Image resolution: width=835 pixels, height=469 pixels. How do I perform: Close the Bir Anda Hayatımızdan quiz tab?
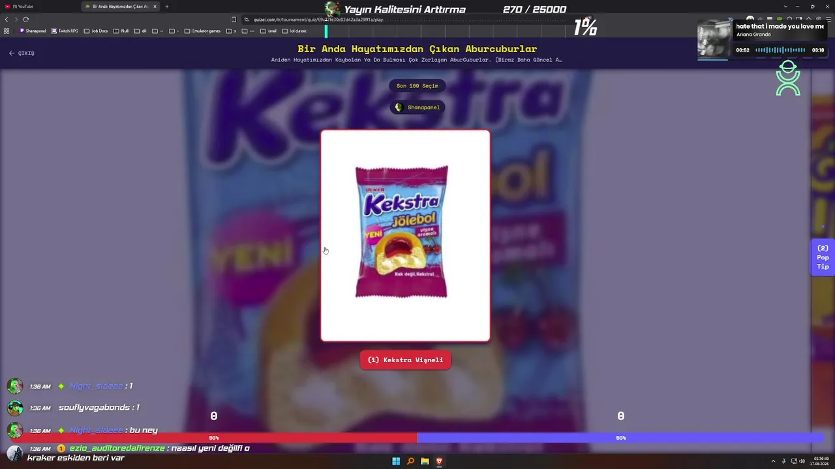point(155,7)
